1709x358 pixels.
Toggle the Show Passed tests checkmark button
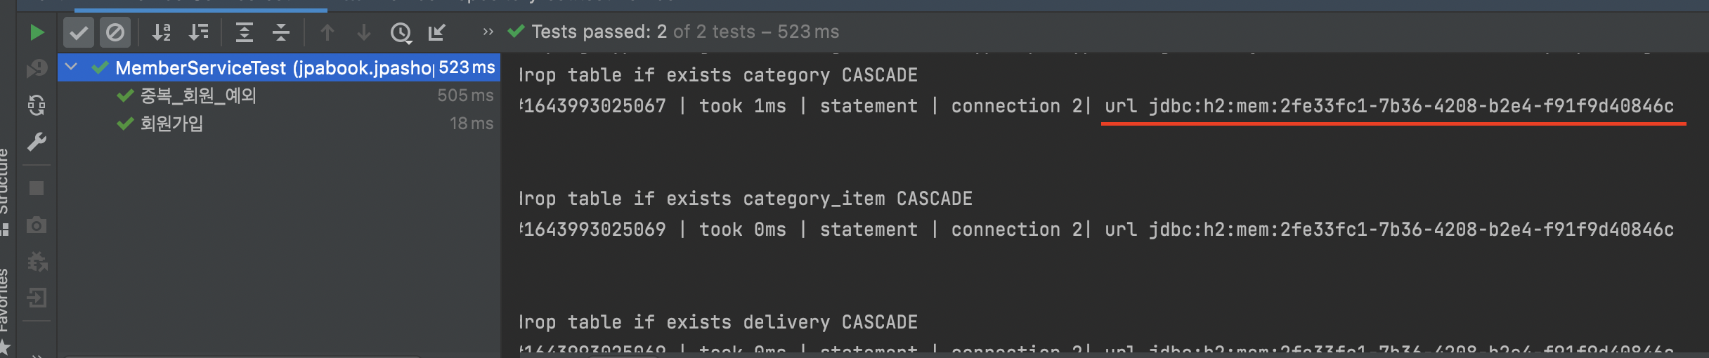(x=79, y=32)
